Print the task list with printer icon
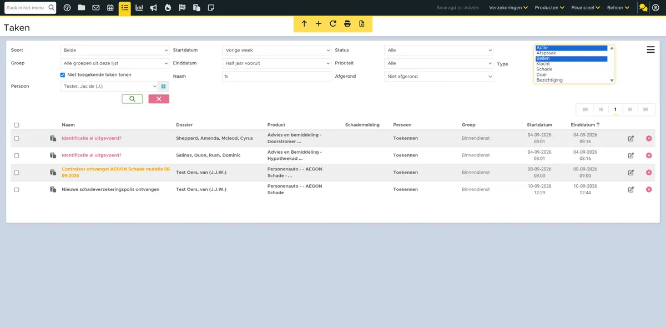 tap(347, 24)
